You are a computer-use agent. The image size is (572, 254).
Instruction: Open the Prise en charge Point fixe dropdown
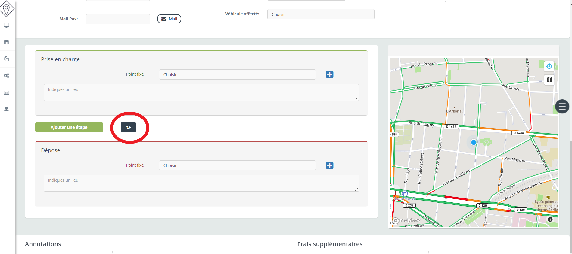tap(237, 75)
